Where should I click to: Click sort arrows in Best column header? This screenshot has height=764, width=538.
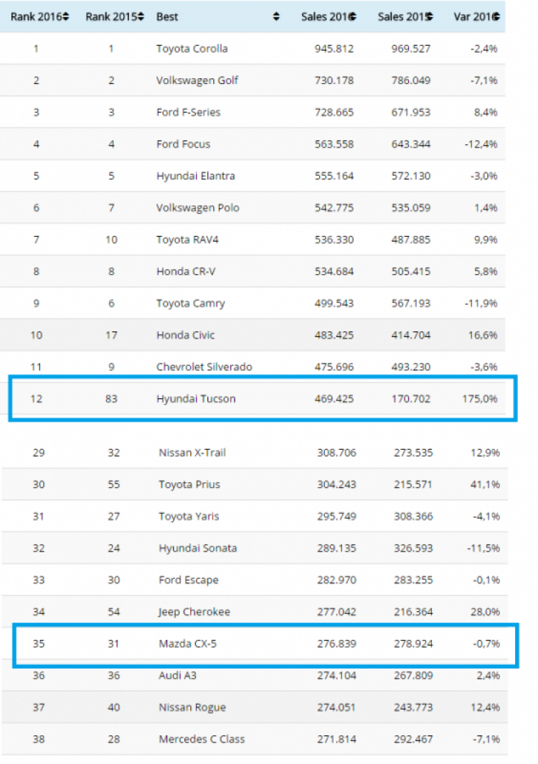pos(276,16)
